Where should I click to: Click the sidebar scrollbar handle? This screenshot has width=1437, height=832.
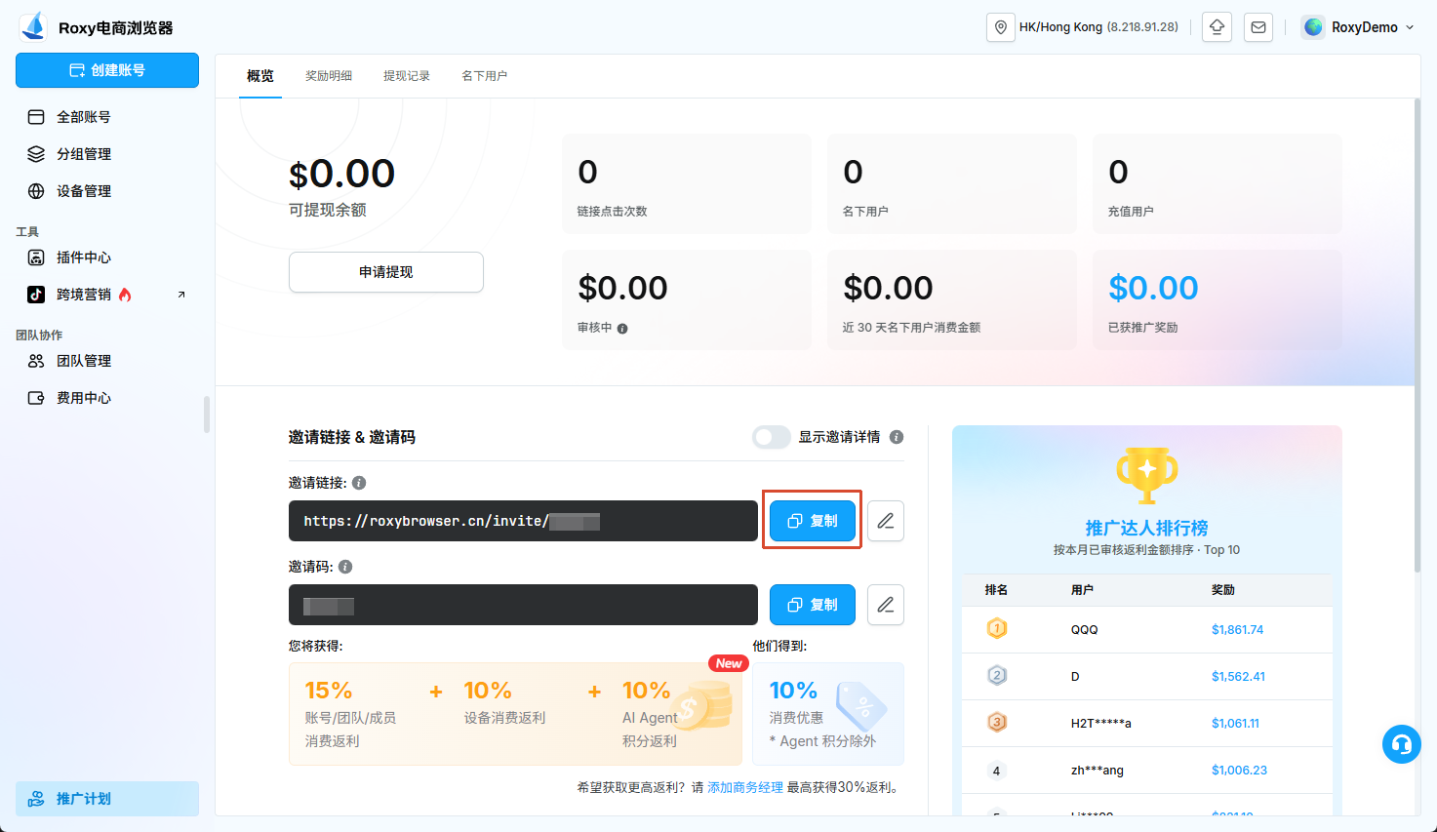[206, 415]
